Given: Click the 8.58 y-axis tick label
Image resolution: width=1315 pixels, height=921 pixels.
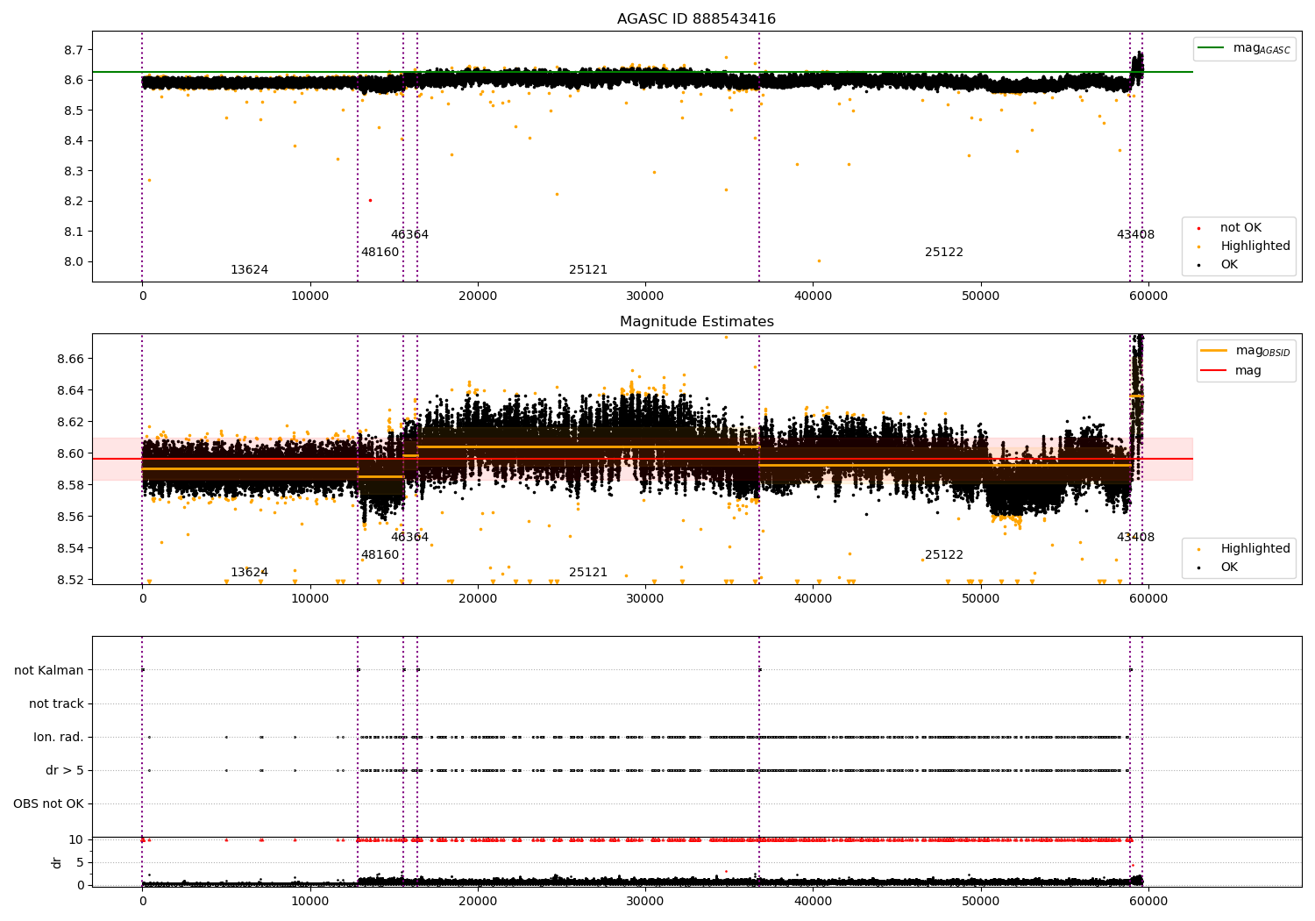Looking at the screenshot, I should point(70,485).
